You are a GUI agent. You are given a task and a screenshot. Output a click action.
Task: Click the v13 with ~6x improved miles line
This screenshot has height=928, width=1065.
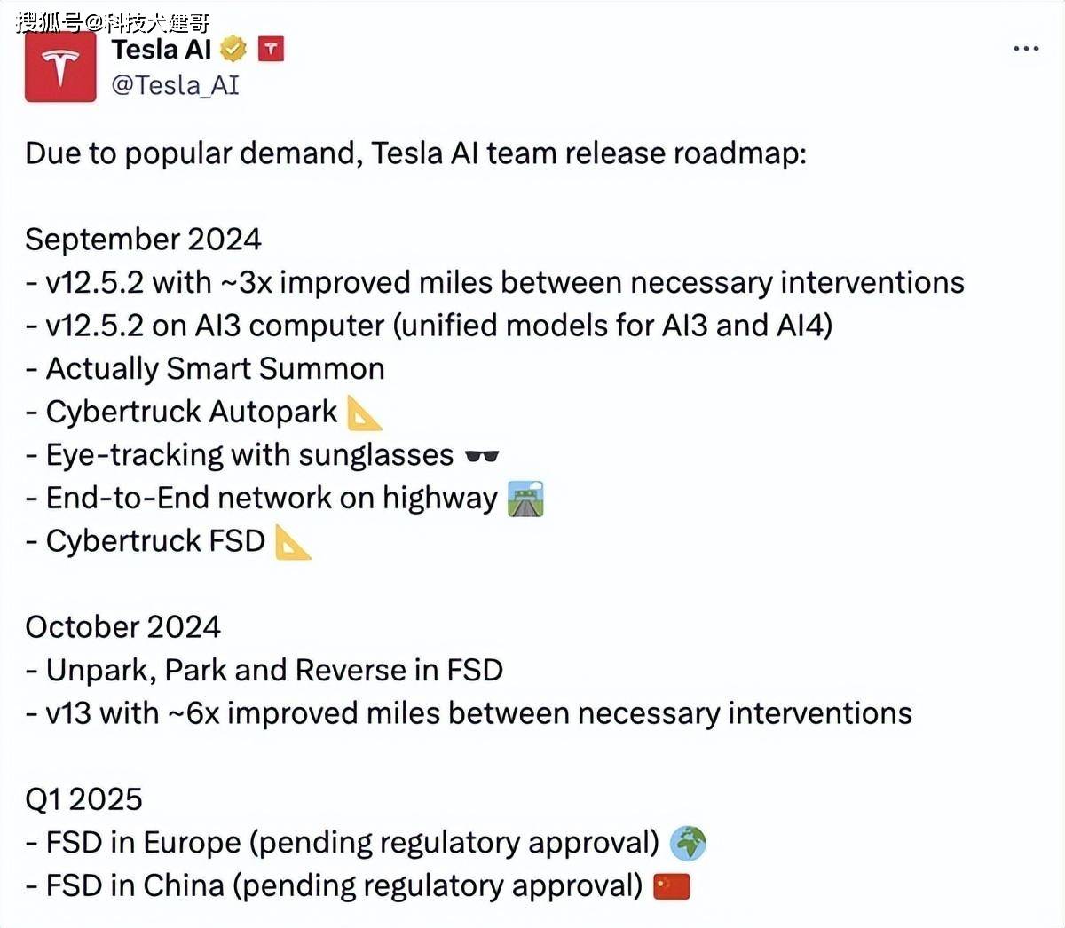point(469,713)
